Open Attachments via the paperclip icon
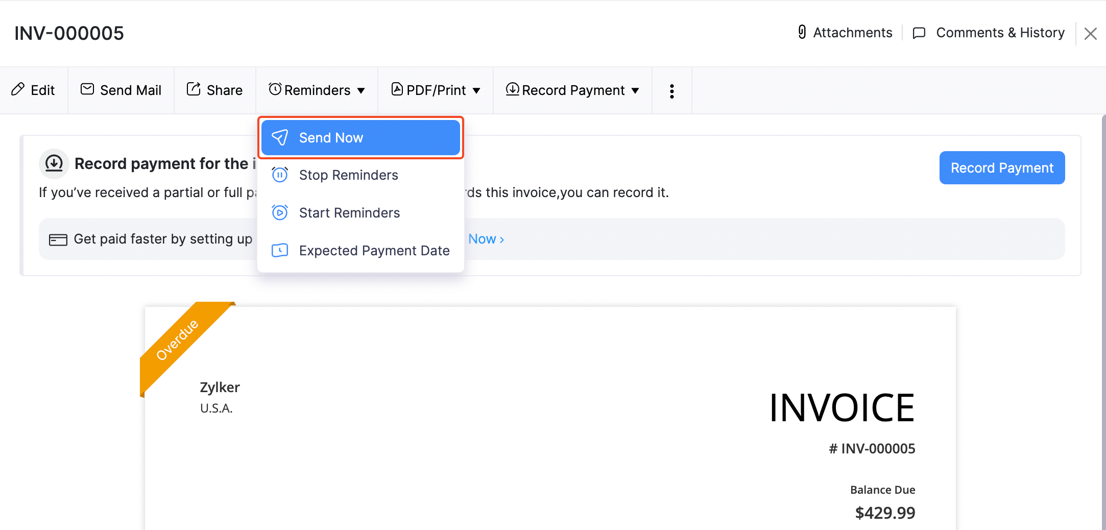 [x=802, y=32]
